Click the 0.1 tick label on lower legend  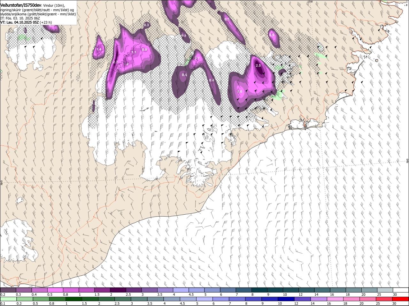coord(3,304)
